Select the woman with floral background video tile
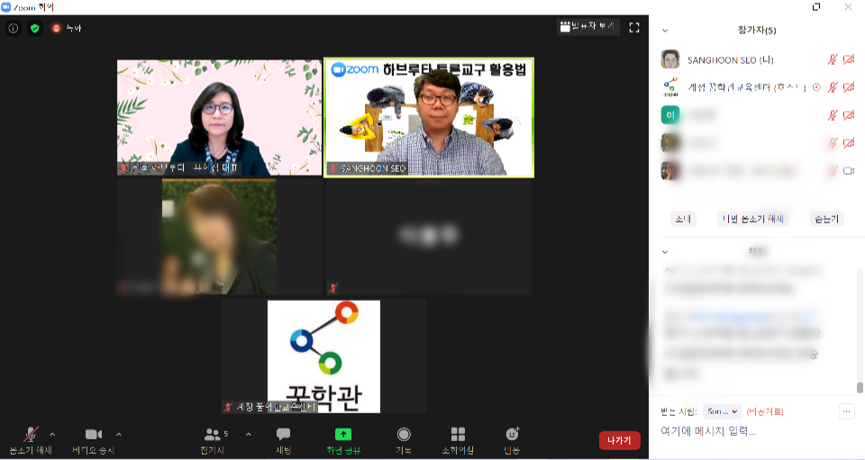Screen dimensions: 865x460 click(x=219, y=117)
